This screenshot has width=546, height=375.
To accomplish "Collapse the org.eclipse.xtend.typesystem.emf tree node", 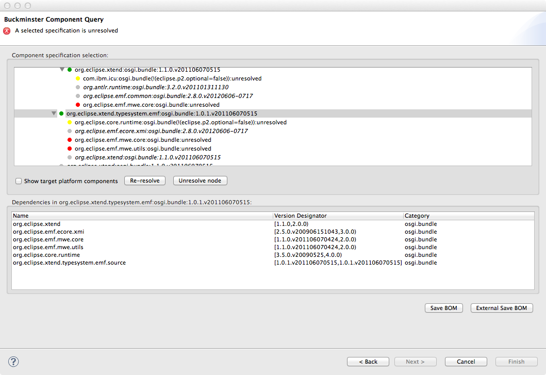I will tap(54, 113).
